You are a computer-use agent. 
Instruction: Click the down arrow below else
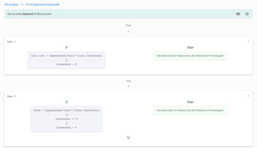[x=128, y=86]
